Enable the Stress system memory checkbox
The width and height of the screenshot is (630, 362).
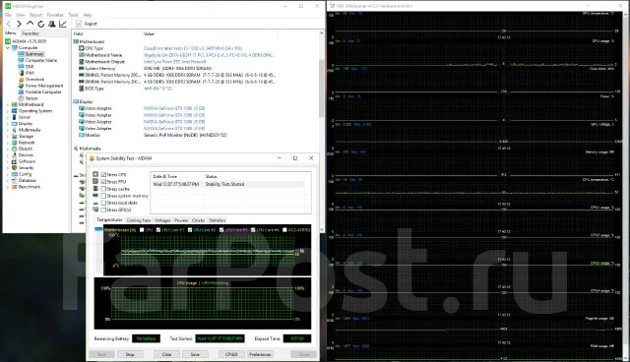pyautogui.click(x=103, y=196)
